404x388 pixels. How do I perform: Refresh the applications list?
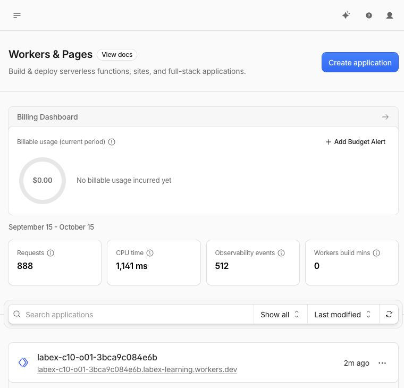pos(389,314)
